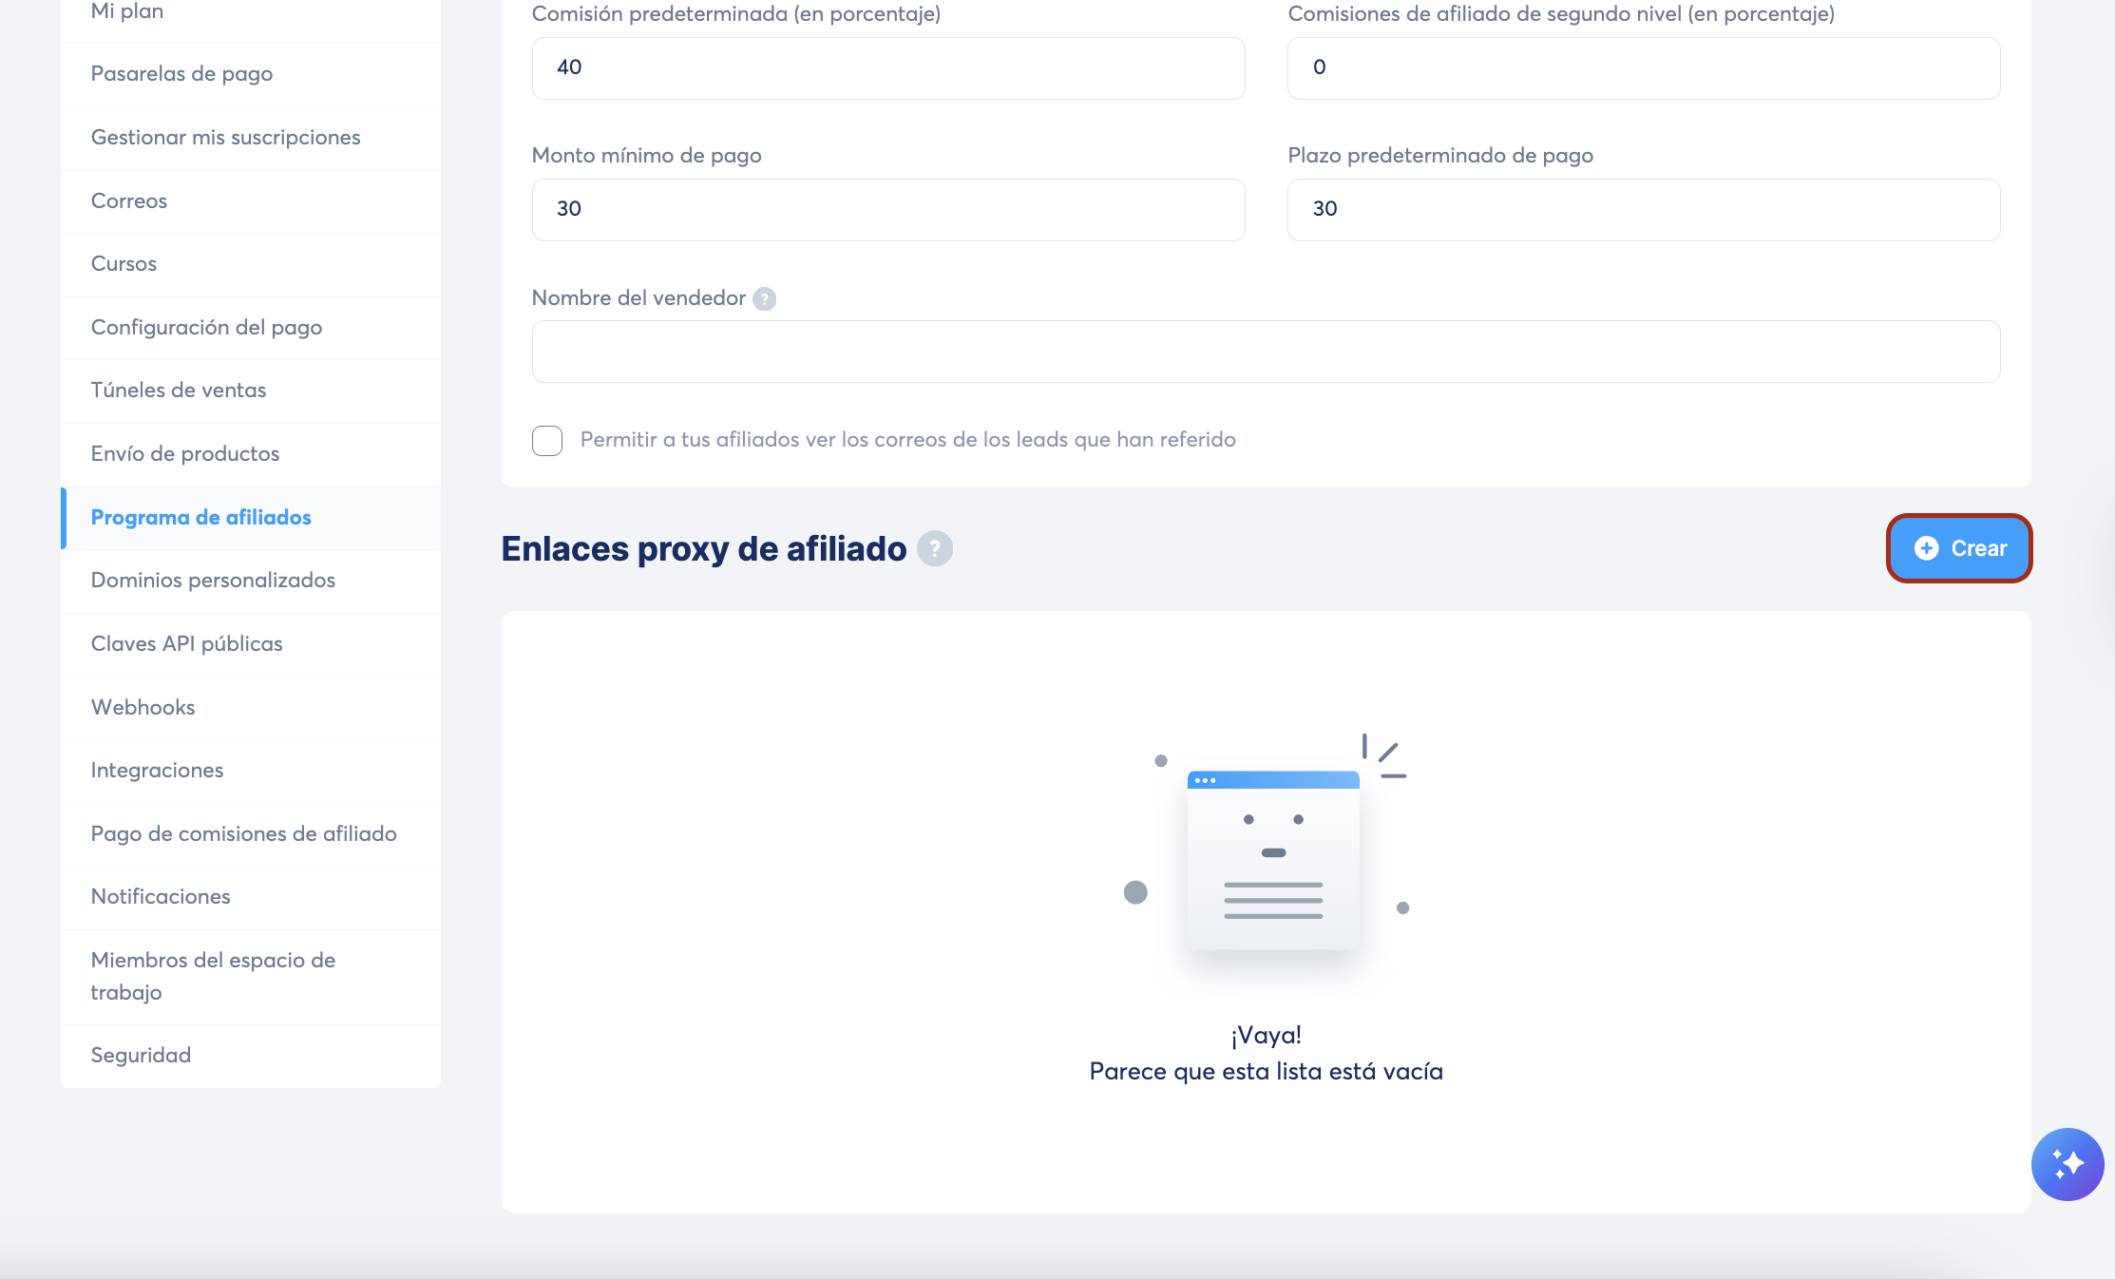Image resolution: width=2115 pixels, height=1279 pixels.
Task: Open Pasarelas de pago settings
Action: coord(181,74)
